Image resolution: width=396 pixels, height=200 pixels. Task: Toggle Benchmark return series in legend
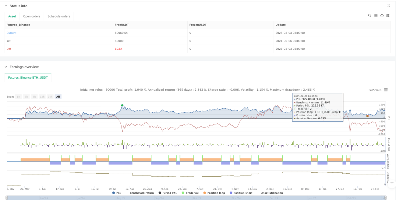tap(139, 193)
